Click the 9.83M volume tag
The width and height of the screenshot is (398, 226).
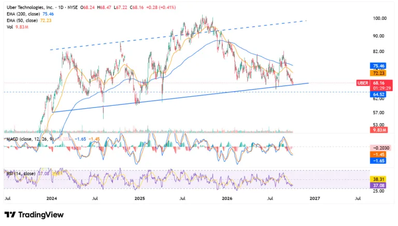(x=378, y=130)
